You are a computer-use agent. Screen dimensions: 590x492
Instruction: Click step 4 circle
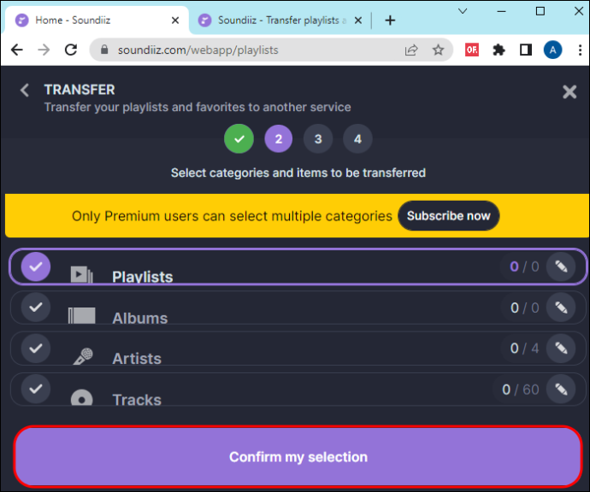357,138
